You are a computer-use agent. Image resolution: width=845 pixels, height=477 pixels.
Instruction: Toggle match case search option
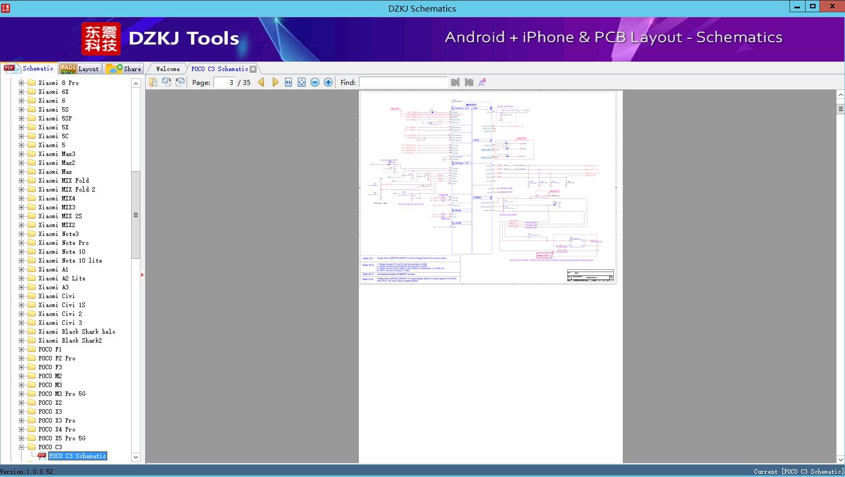[482, 82]
